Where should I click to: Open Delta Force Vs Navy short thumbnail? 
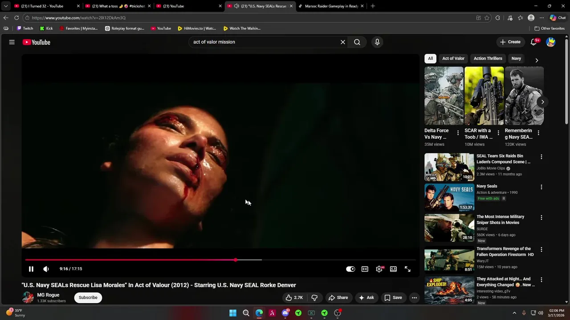coord(444,96)
